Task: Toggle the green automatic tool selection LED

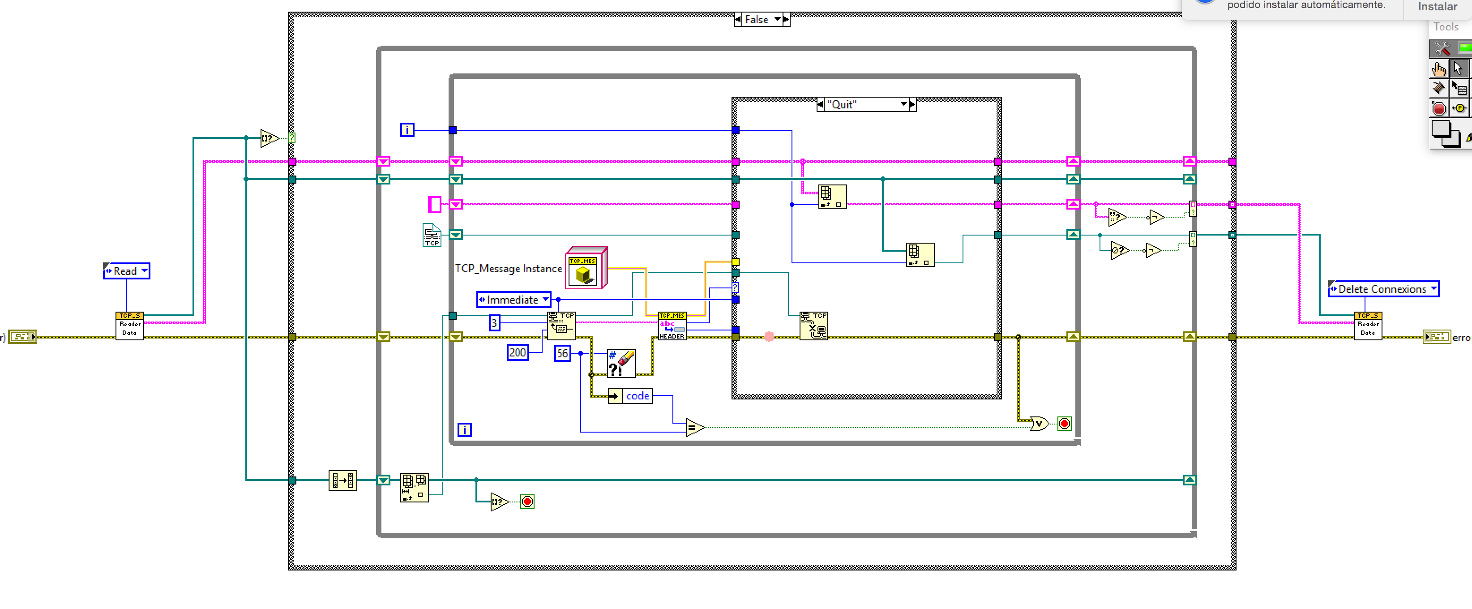Action: 1464,48
